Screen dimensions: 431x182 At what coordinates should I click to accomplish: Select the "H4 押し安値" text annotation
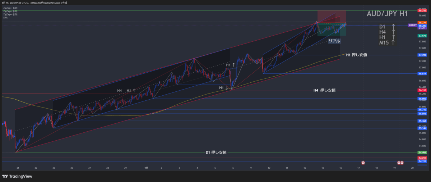[324, 90]
